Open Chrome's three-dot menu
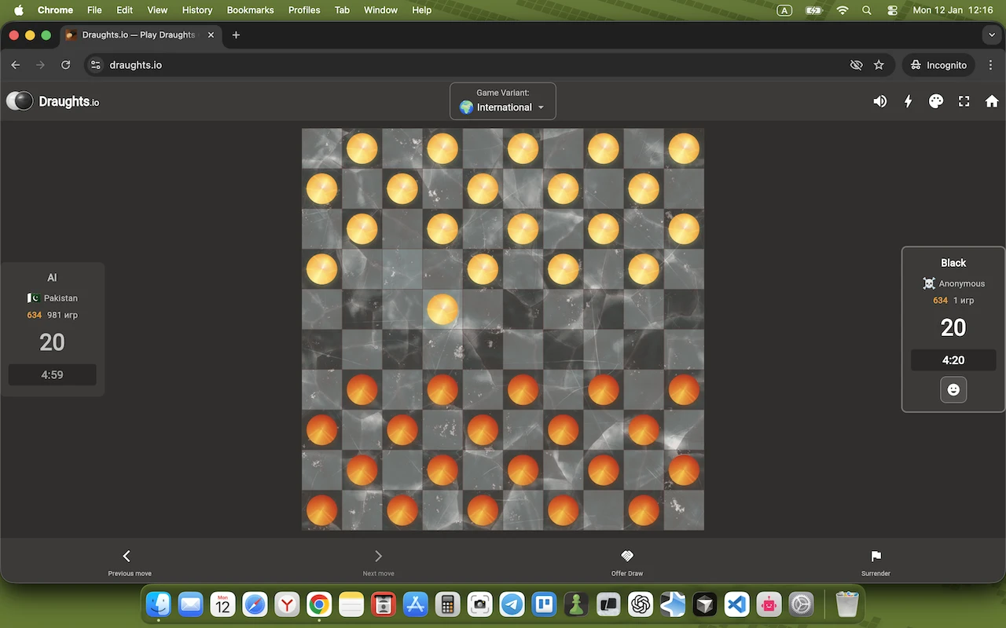 (x=991, y=65)
